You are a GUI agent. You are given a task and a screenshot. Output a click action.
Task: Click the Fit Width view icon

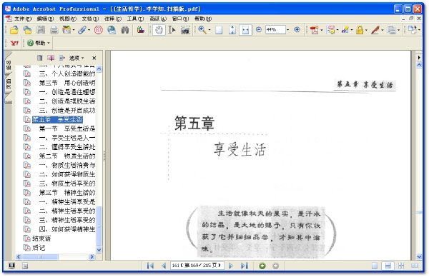(x=245, y=30)
